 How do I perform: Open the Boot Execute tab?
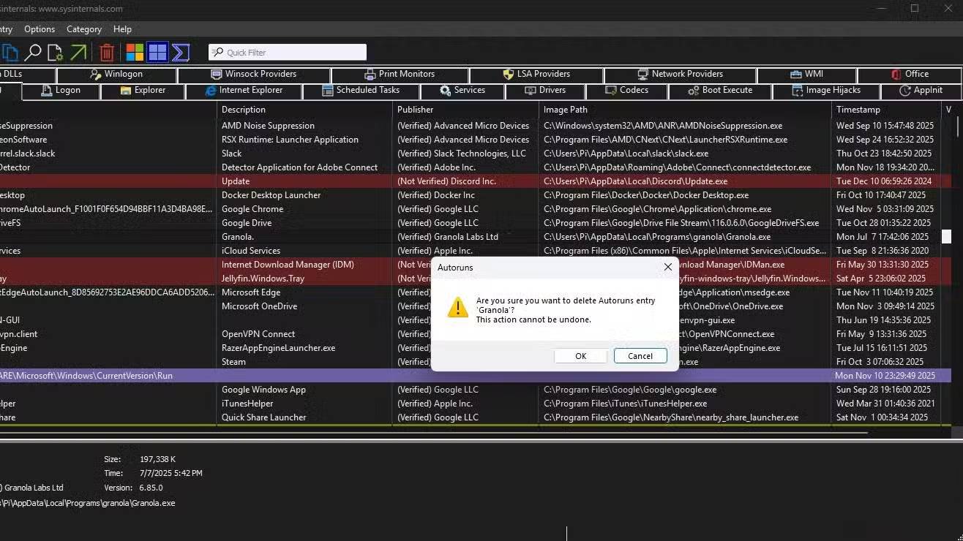[x=720, y=90]
